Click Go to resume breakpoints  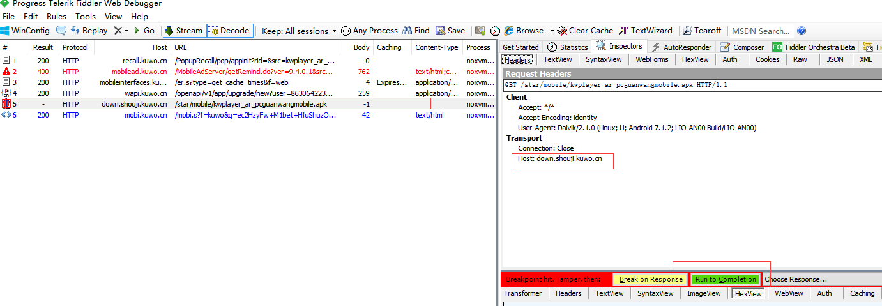coord(144,31)
